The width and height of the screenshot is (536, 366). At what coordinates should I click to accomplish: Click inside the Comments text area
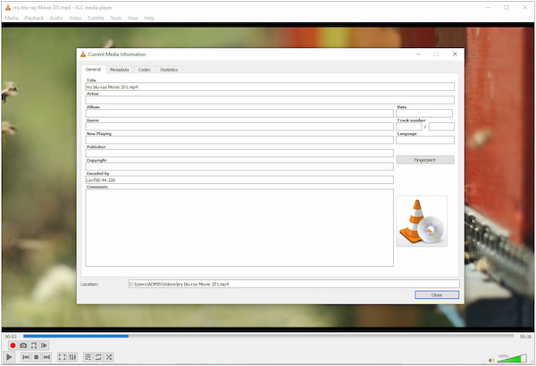click(x=239, y=228)
